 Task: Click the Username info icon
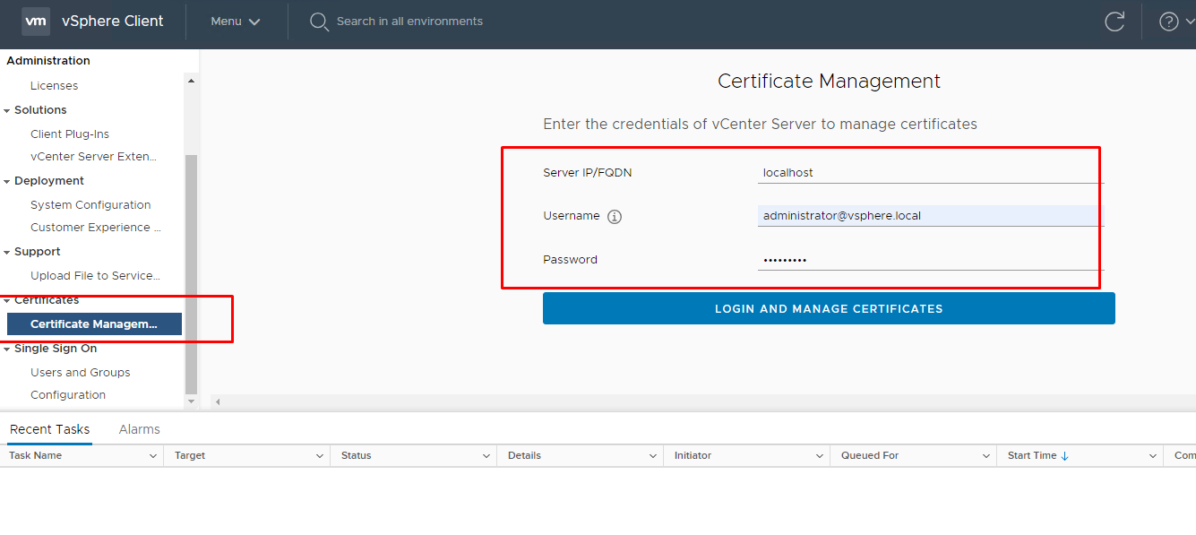615,217
